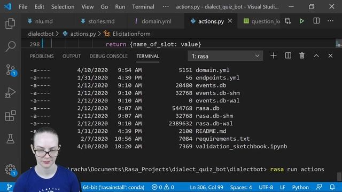The image size is (342, 192).
Task: Kill the terminal with trash icon
Action: [302, 55]
